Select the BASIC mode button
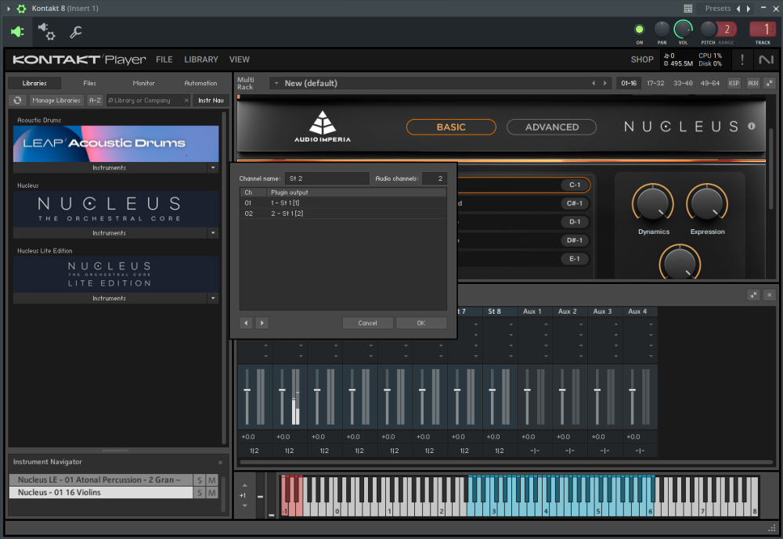Image resolution: width=783 pixels, height=539 pixels. click(x=451, y=128)
